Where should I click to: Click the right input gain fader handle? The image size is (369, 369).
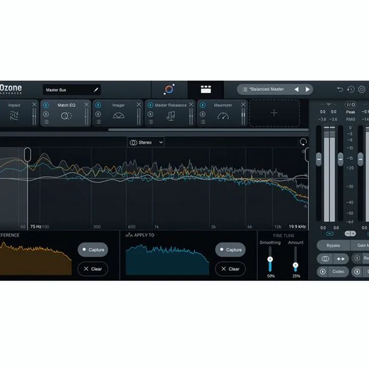click(340, 159)
